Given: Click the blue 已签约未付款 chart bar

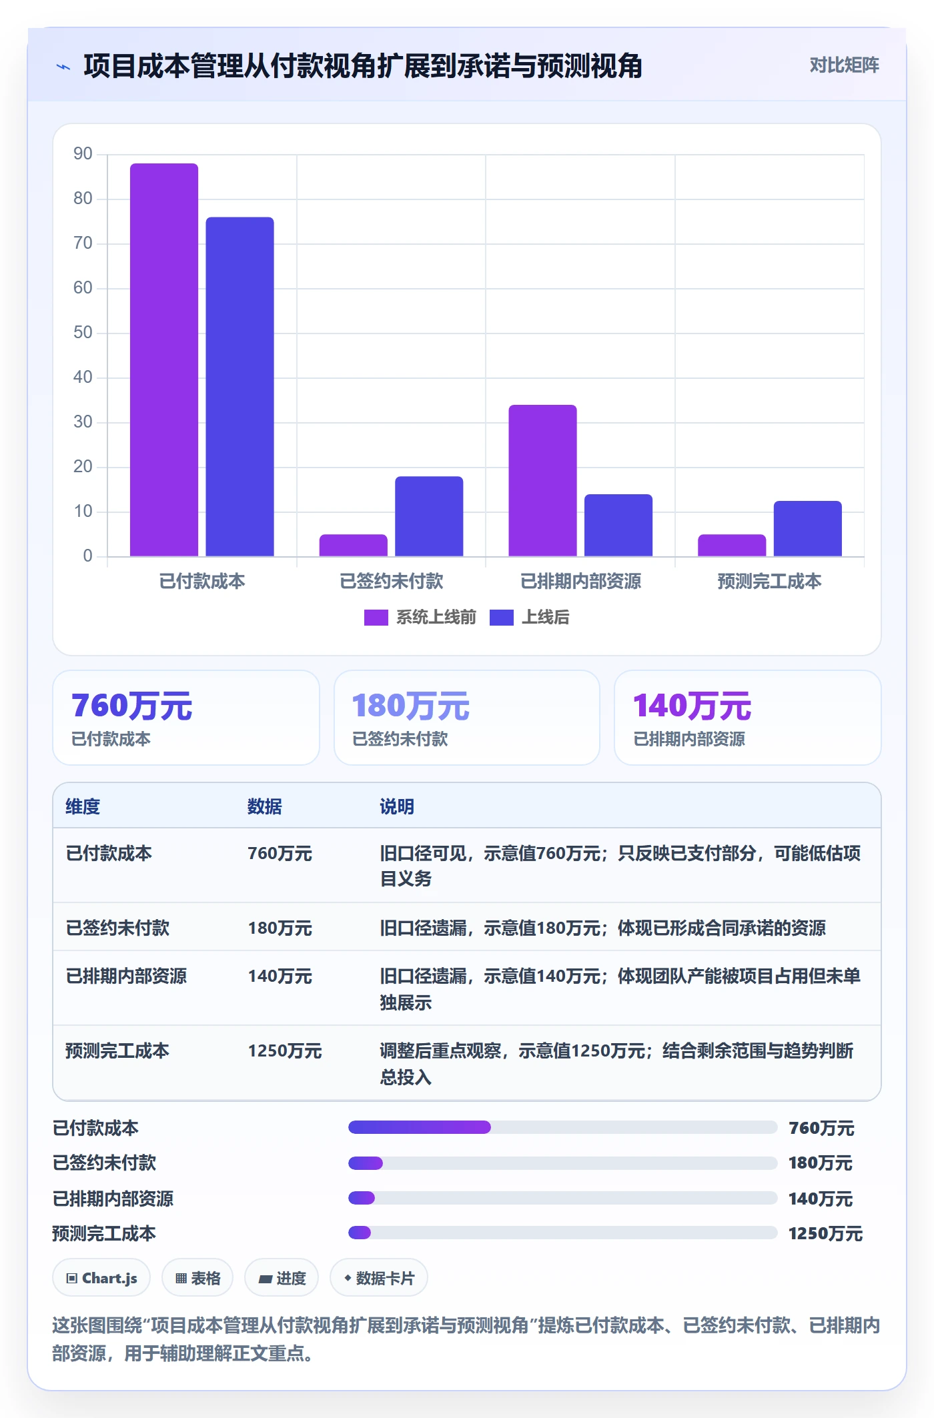Looking at the screenshot, I should pyautogui.click(x=429, y=516).
